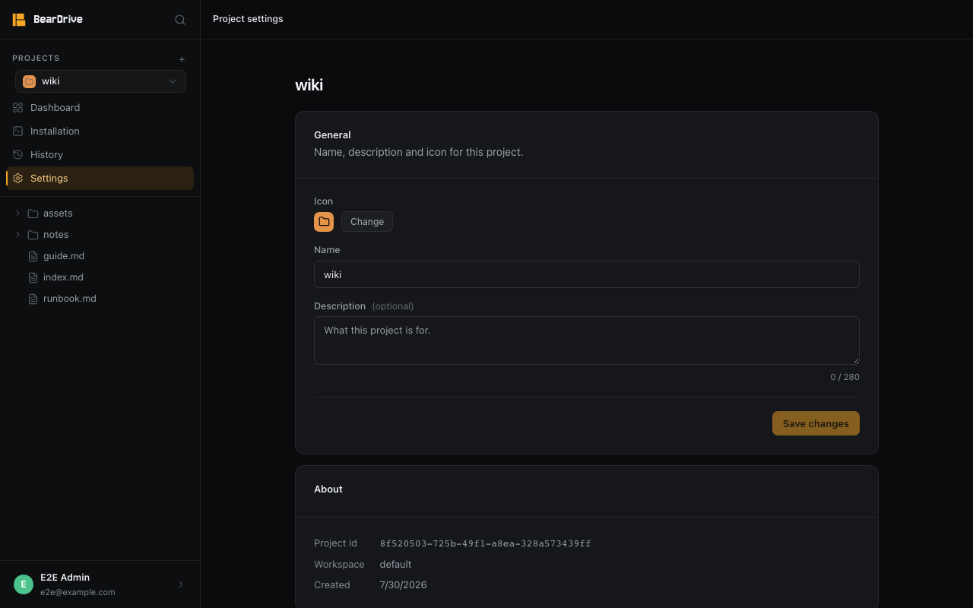Click the 'About' section heading
Viewport: 973px width, 608px height.
[328, 489]
